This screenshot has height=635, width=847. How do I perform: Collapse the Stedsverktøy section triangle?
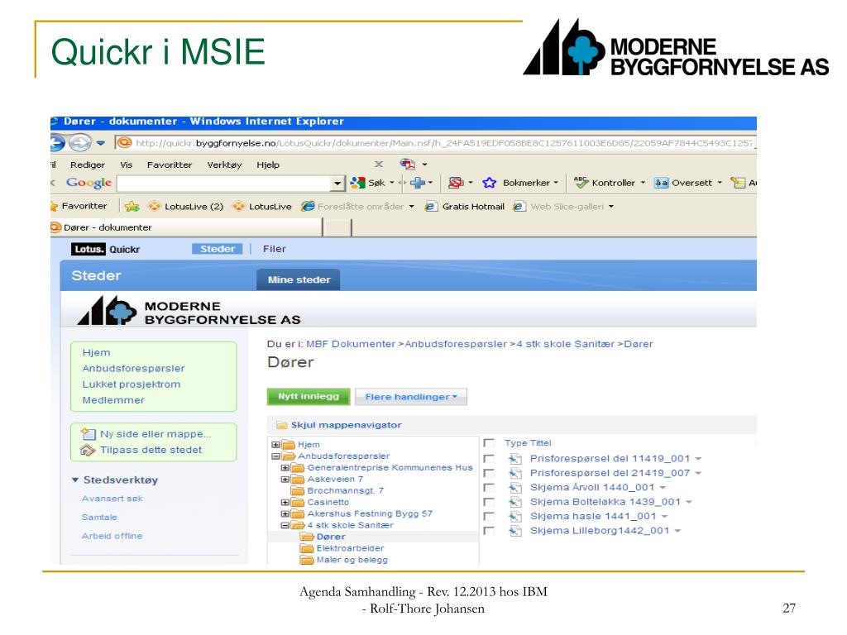pyautogui.click(x=75, y=480)
